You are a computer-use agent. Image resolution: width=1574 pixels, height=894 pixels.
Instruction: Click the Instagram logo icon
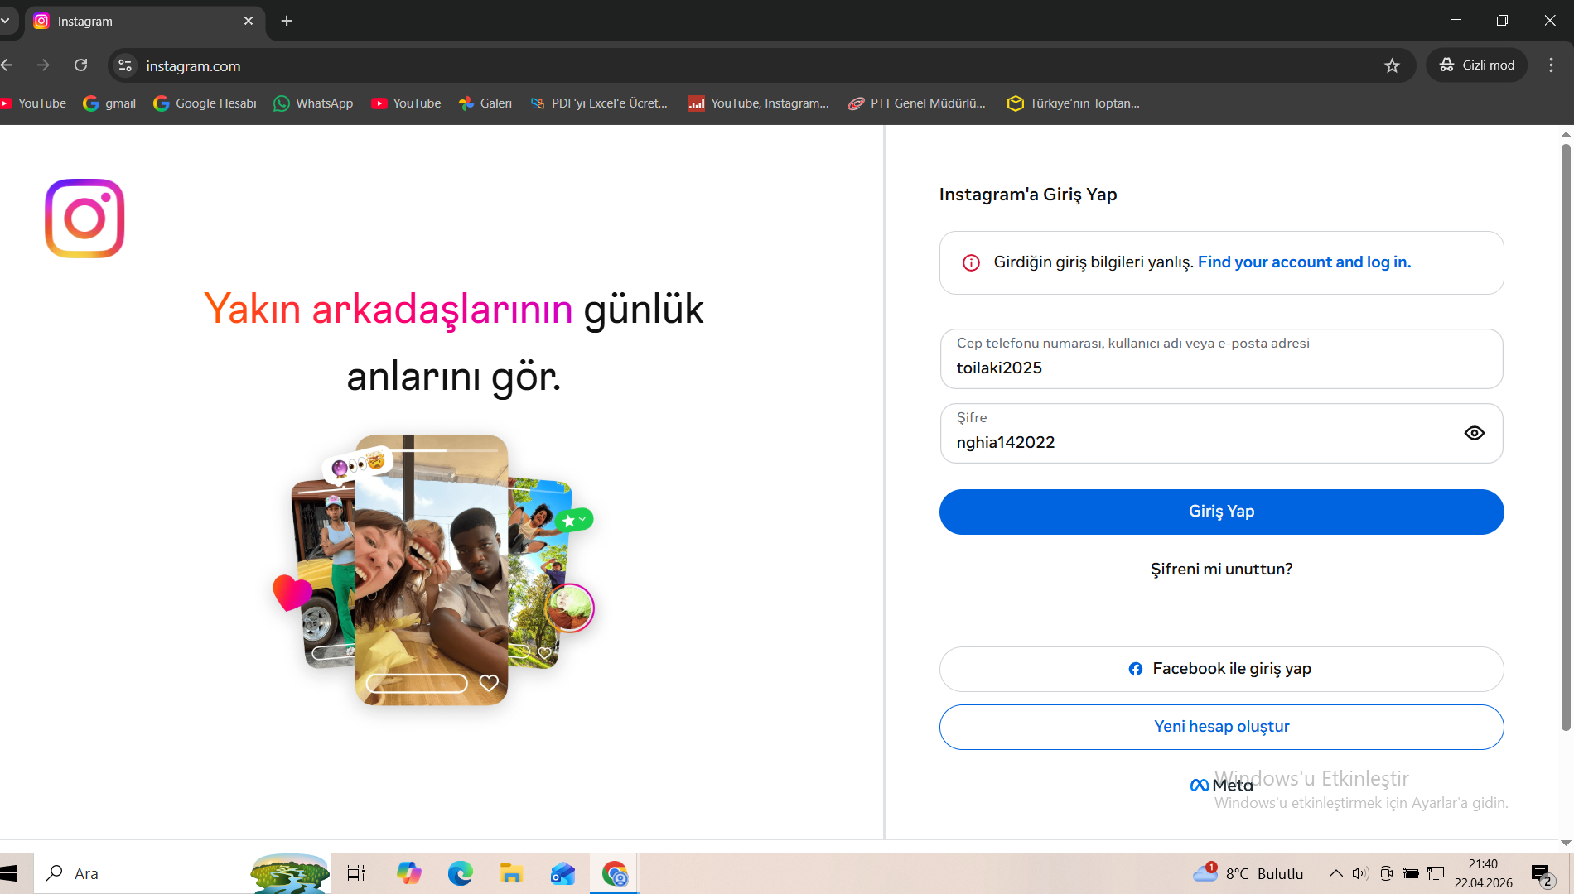click(84, 219)
